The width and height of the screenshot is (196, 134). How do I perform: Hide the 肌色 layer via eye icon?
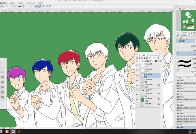[137, 86]
